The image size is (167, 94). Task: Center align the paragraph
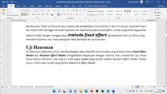pos(62,14)
